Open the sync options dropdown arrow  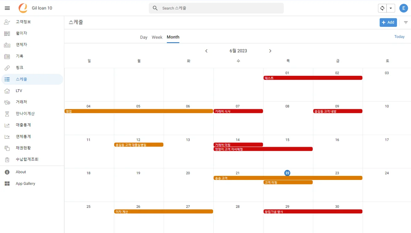(391, 8)
